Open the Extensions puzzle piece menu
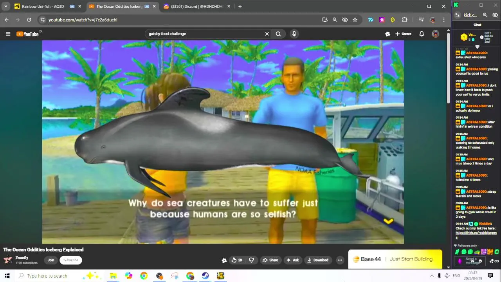 coord(405,20)
